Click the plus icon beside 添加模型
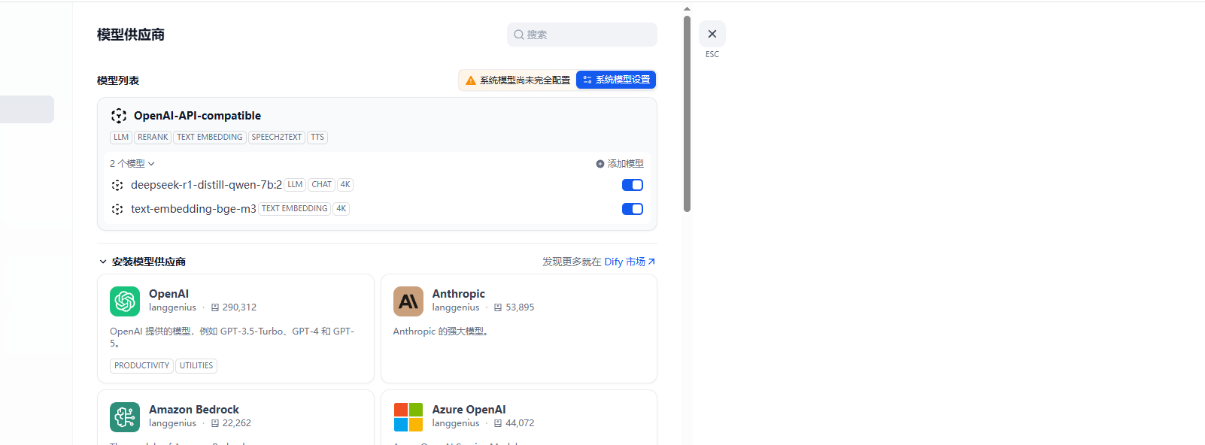Screen dimensions: 1205x445 (x=600, y=164)
